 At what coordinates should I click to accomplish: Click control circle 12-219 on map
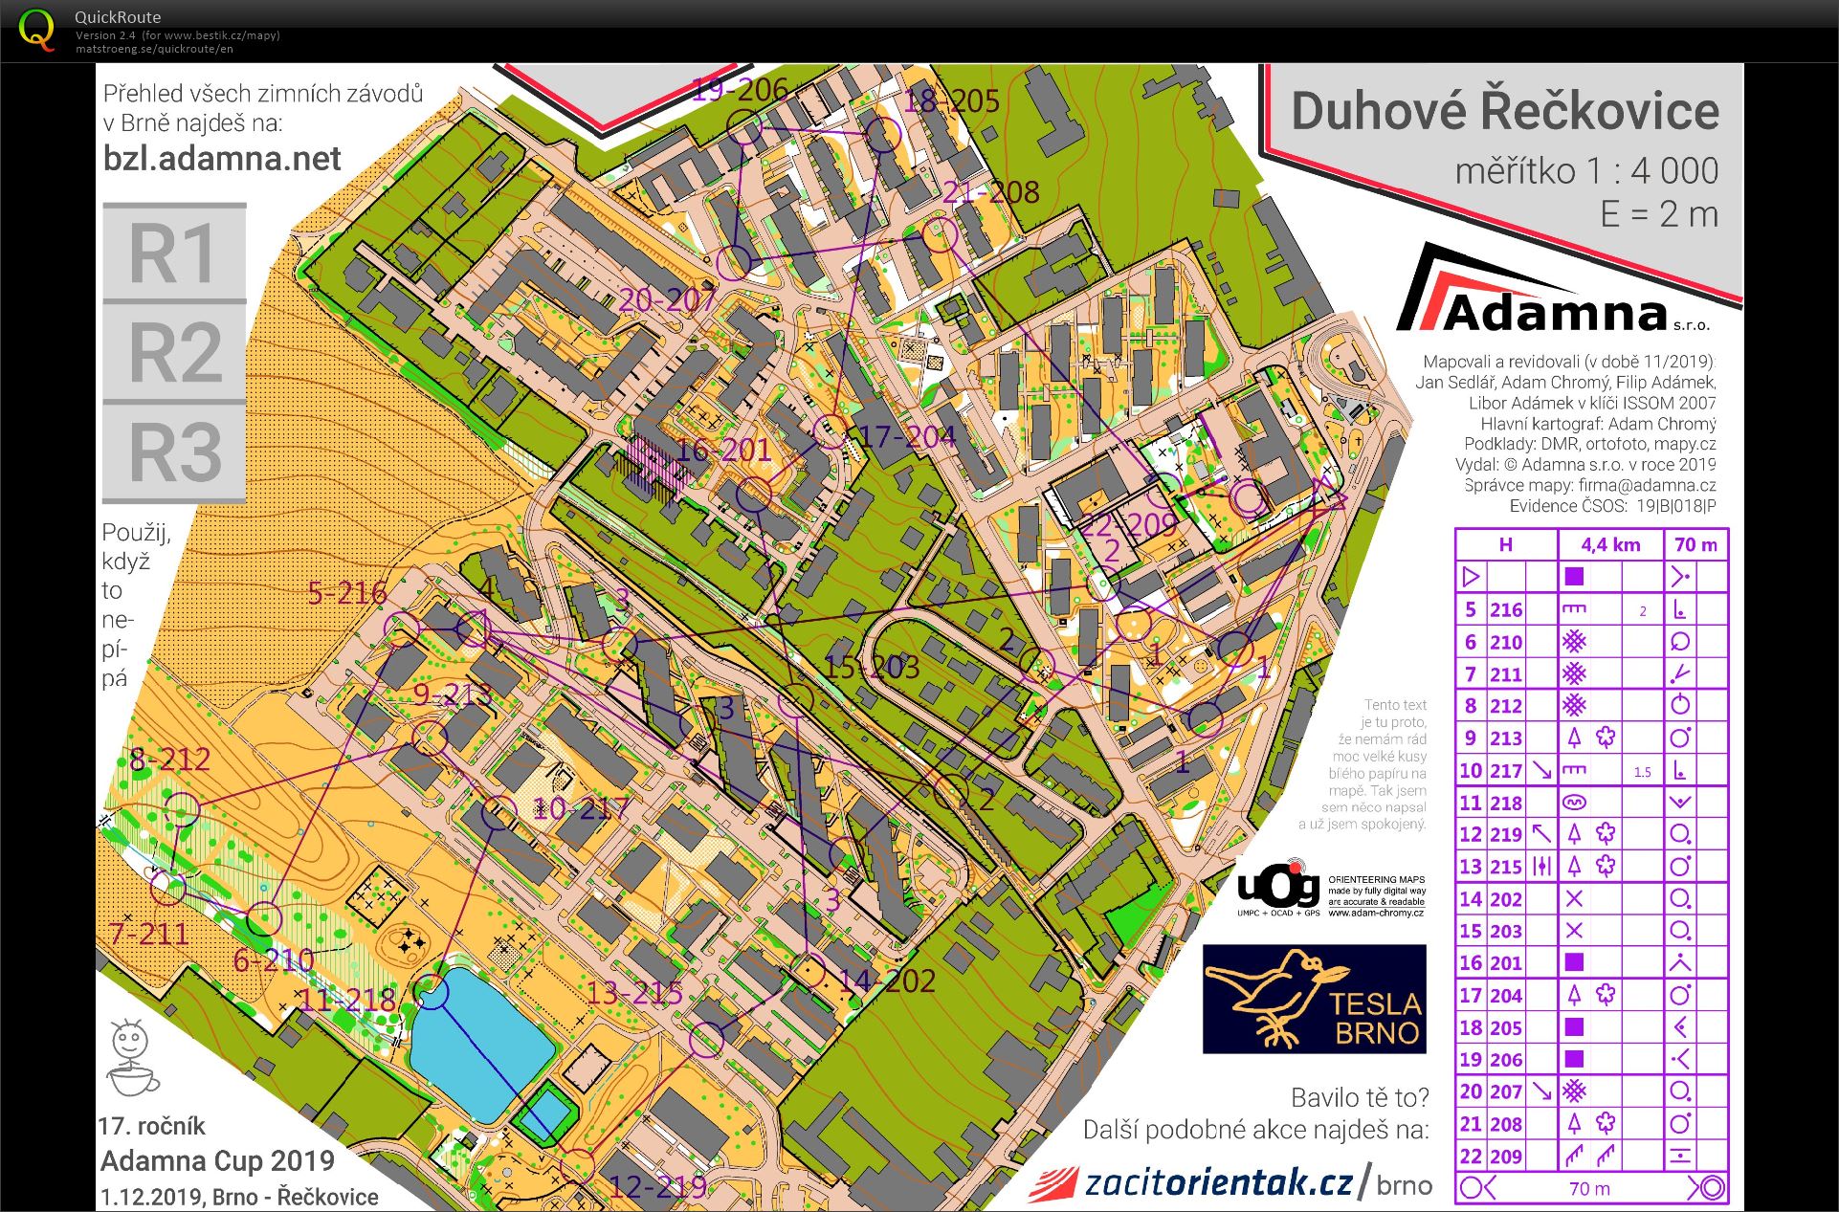577,1167
